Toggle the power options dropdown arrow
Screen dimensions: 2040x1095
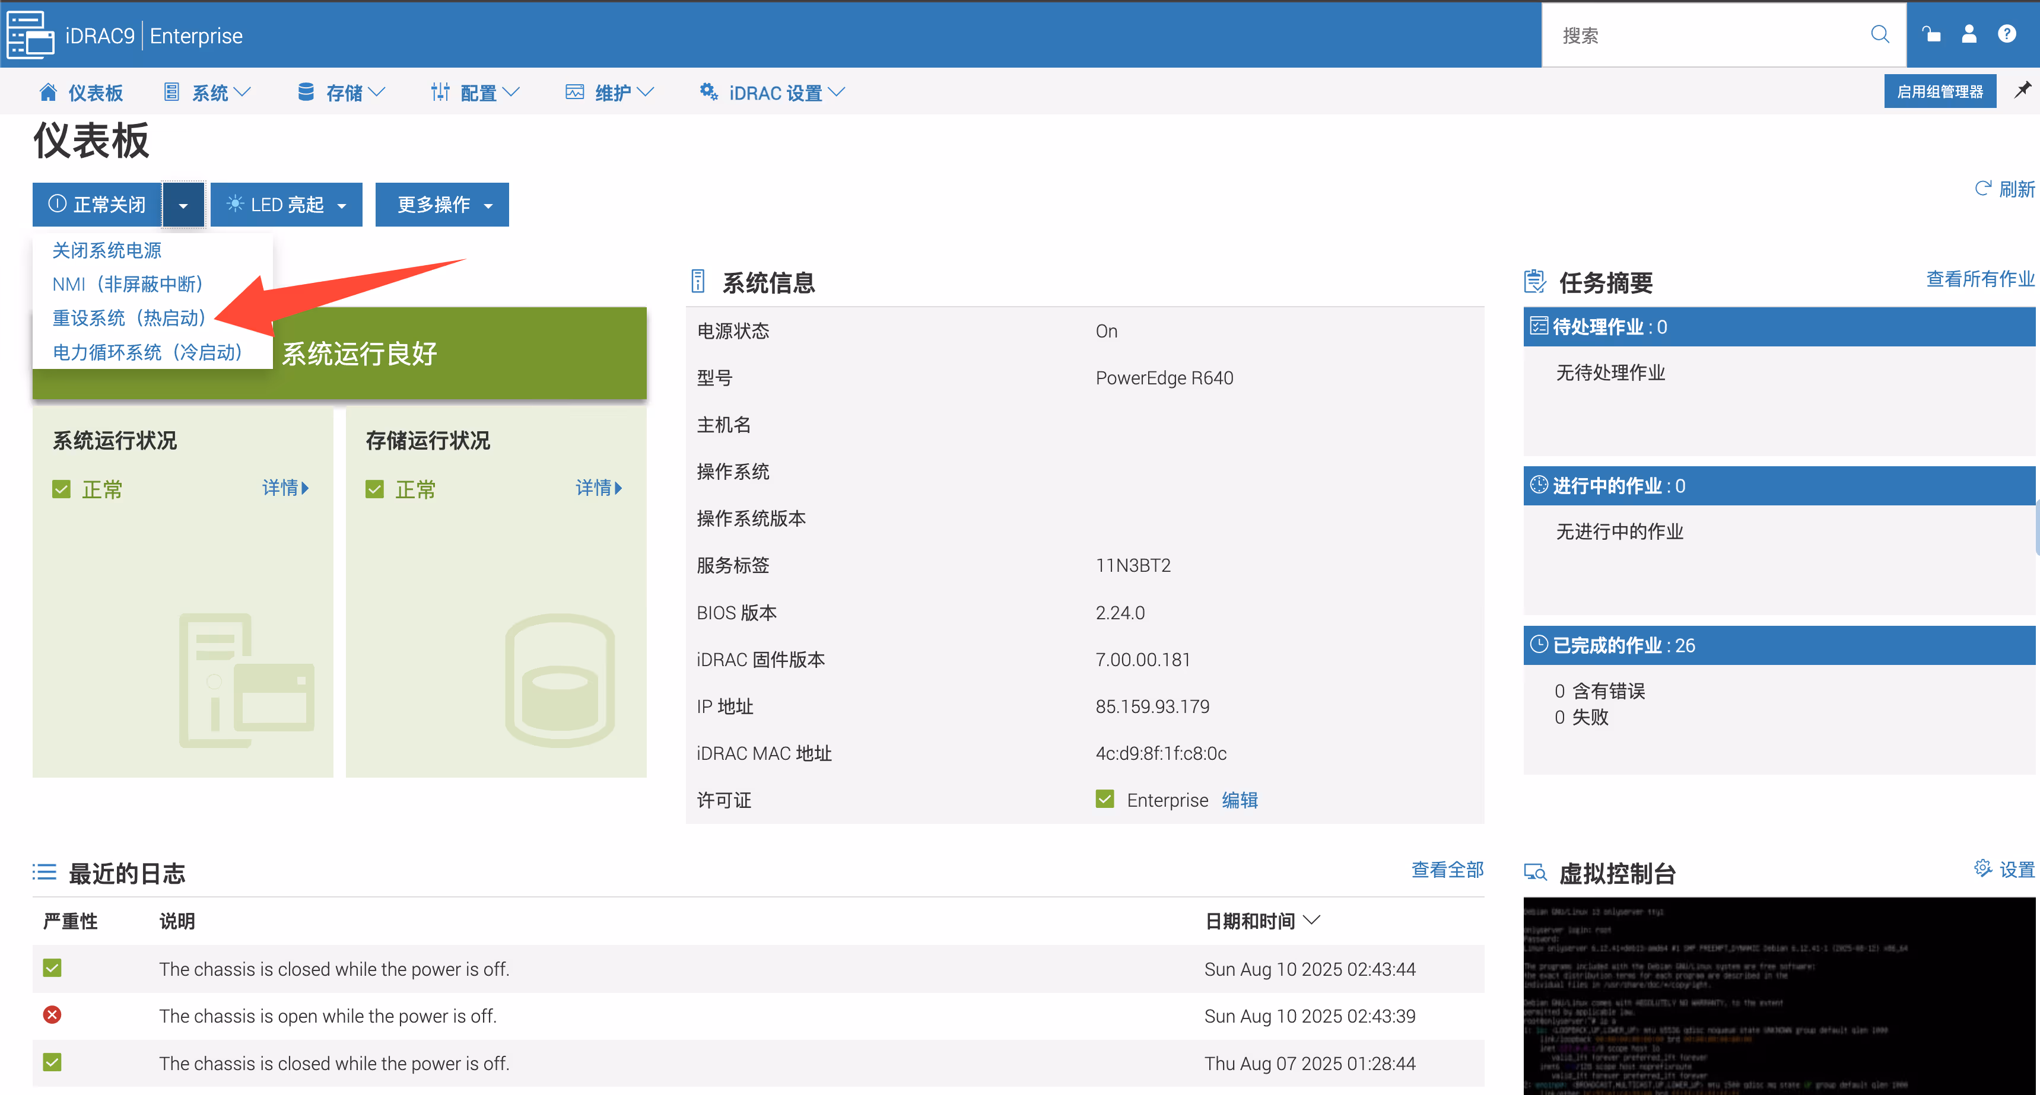(183, 205)
